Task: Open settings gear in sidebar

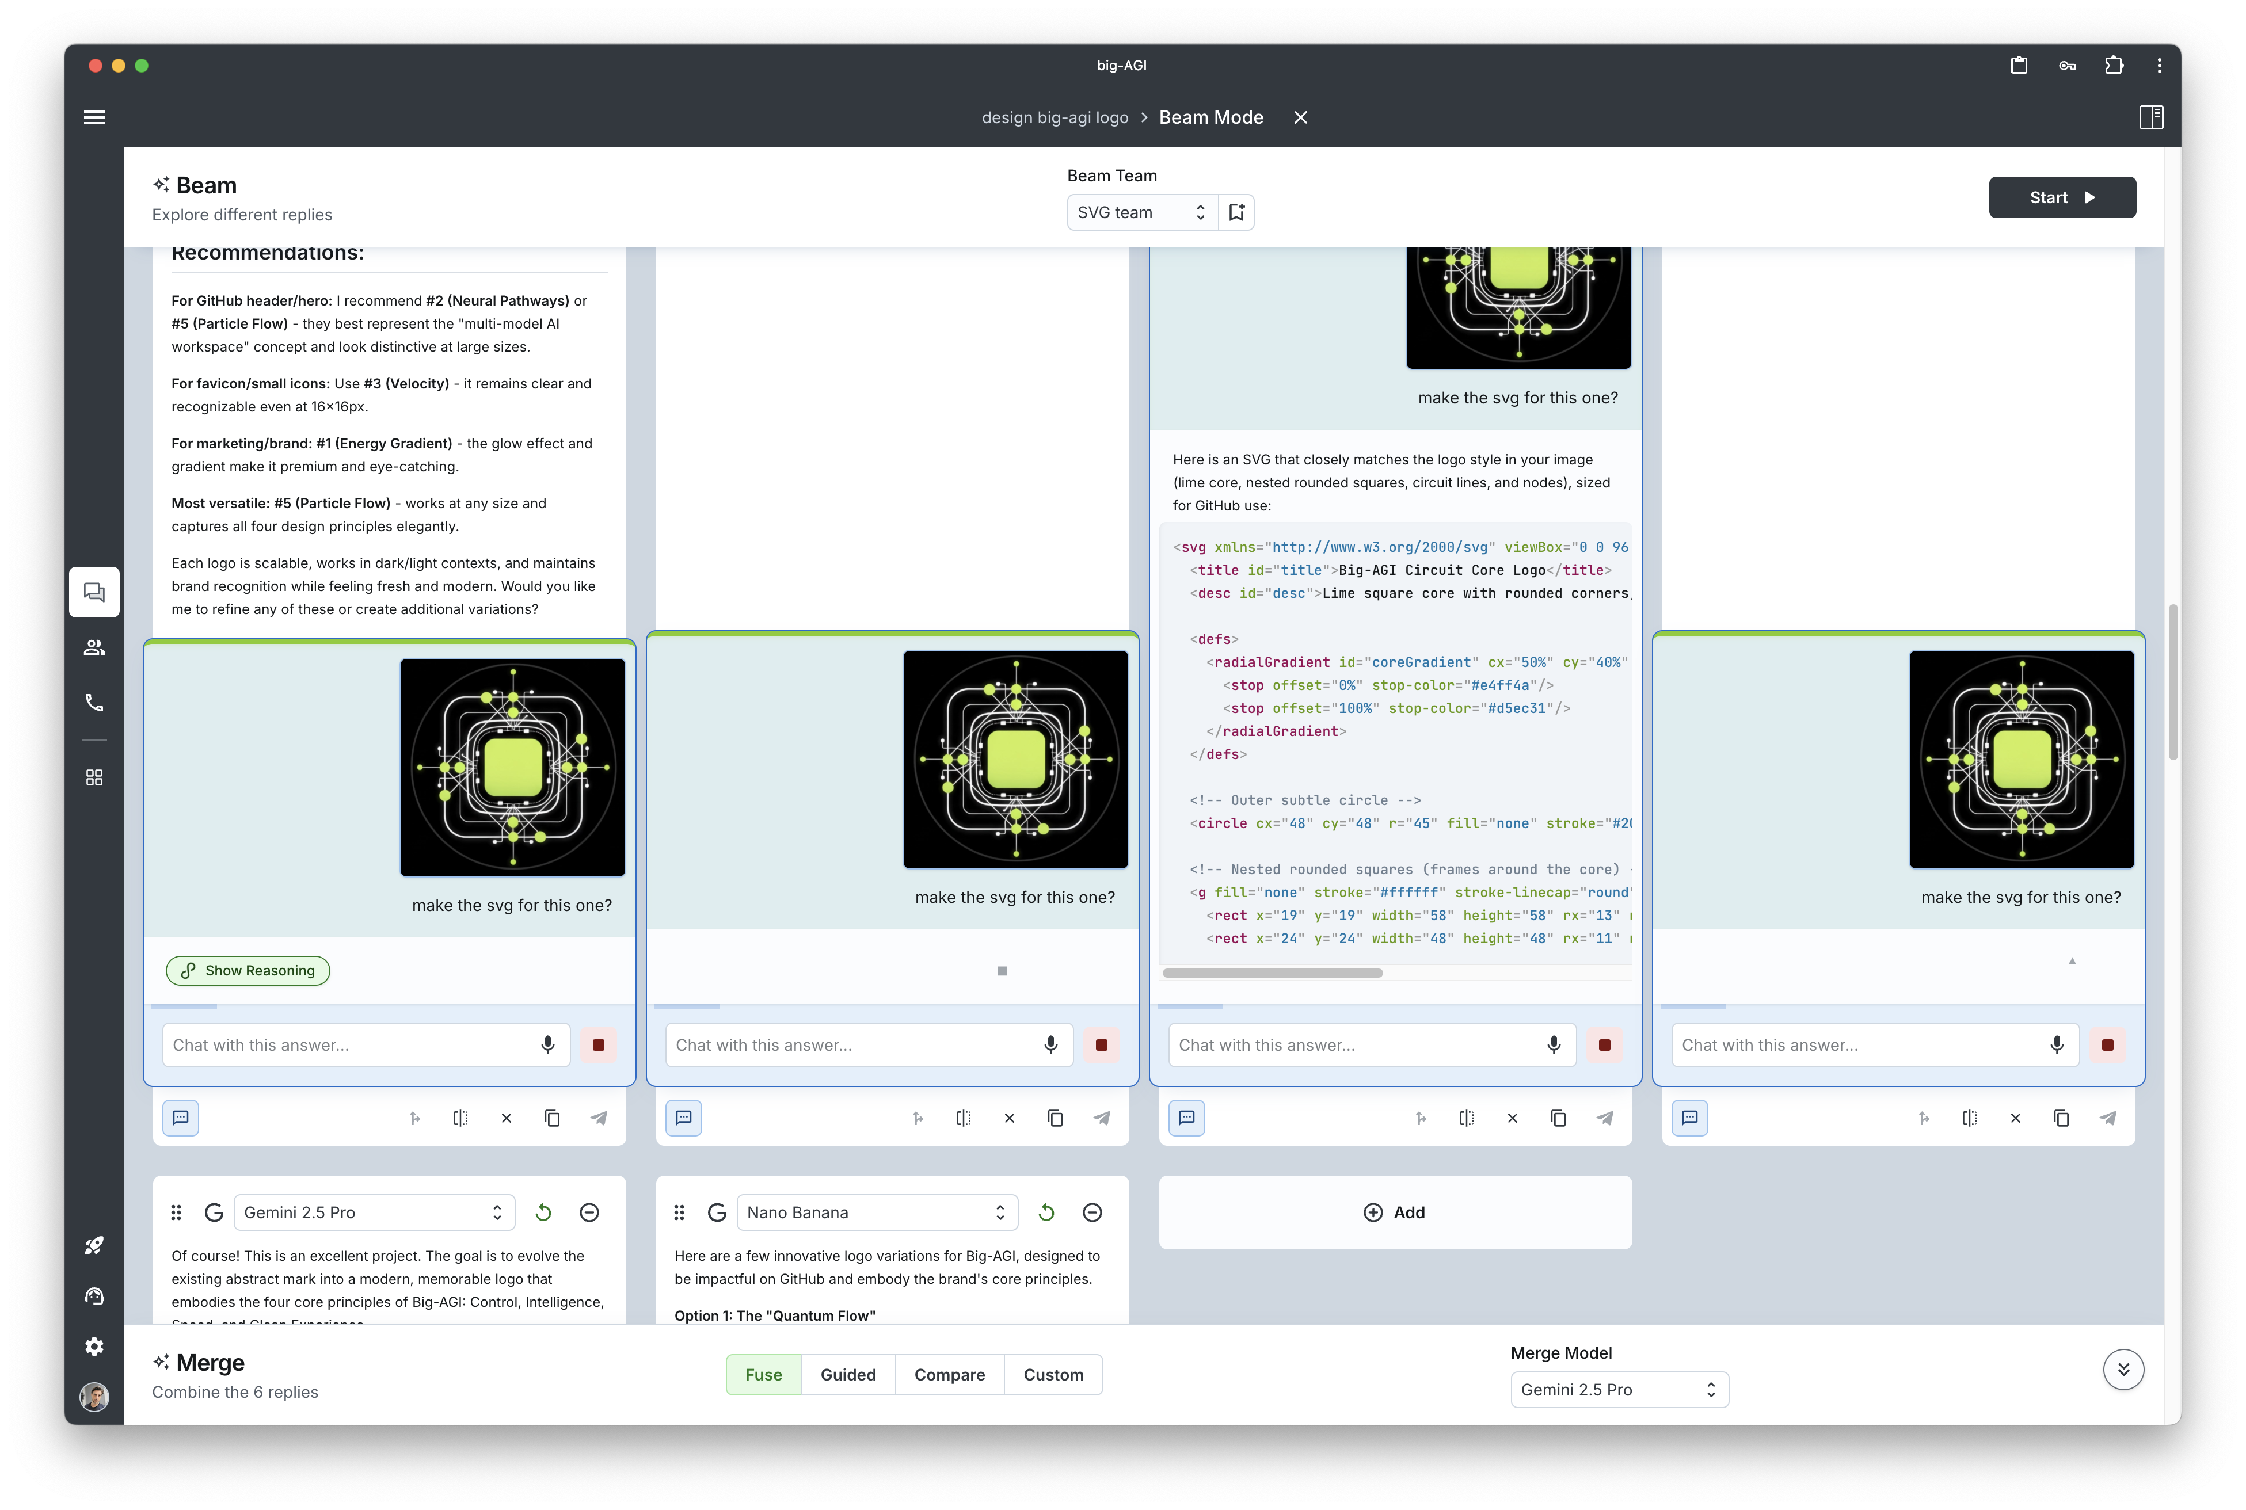Action: click(94, 1347)
